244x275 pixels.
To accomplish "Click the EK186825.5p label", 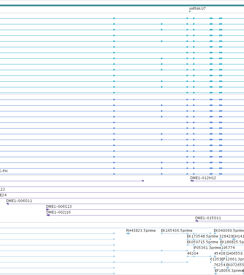I will [232, 242].
